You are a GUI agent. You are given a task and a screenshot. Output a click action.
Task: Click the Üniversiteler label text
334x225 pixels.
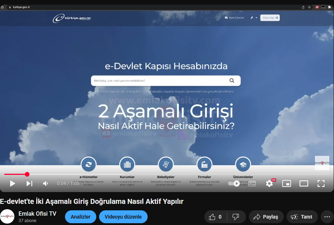click(x=243, y=177)
